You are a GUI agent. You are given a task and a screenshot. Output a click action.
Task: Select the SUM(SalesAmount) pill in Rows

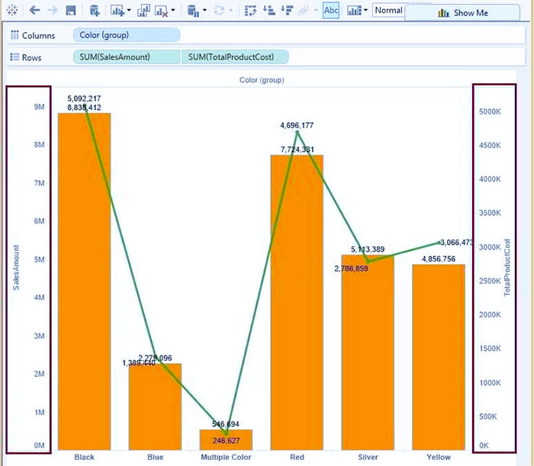tap(127, 57)
